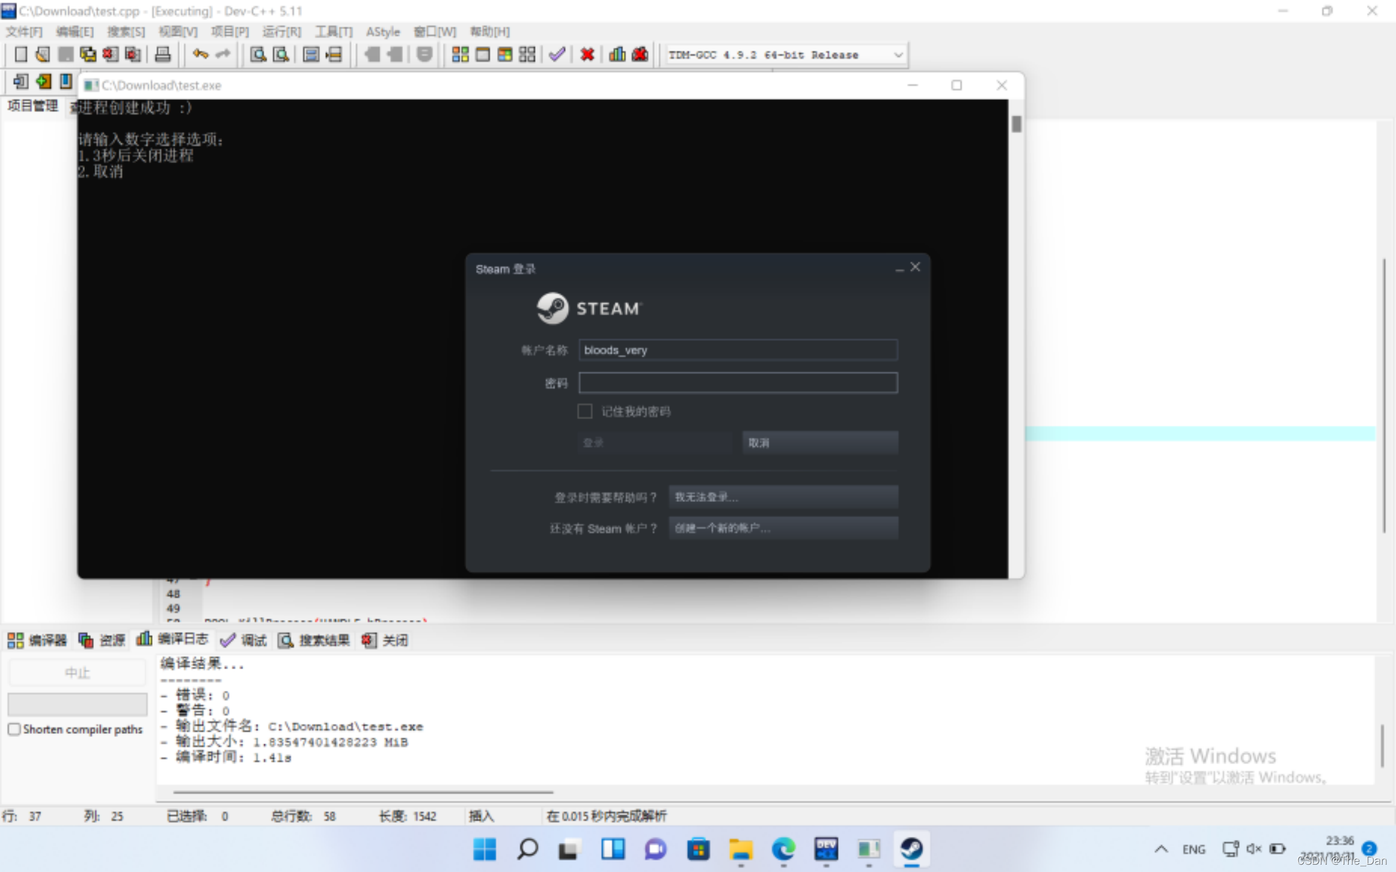Click the purple checkmark Debug icon
This screenshot has height=872, width=1396.
point(556,54)
